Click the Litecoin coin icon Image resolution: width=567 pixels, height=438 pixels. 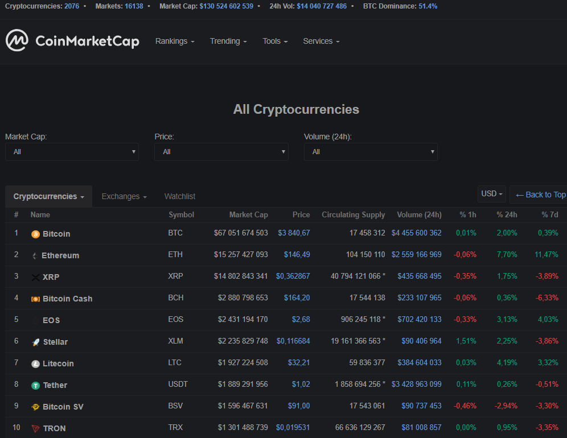pyautogui.click(x=35, y=364)
